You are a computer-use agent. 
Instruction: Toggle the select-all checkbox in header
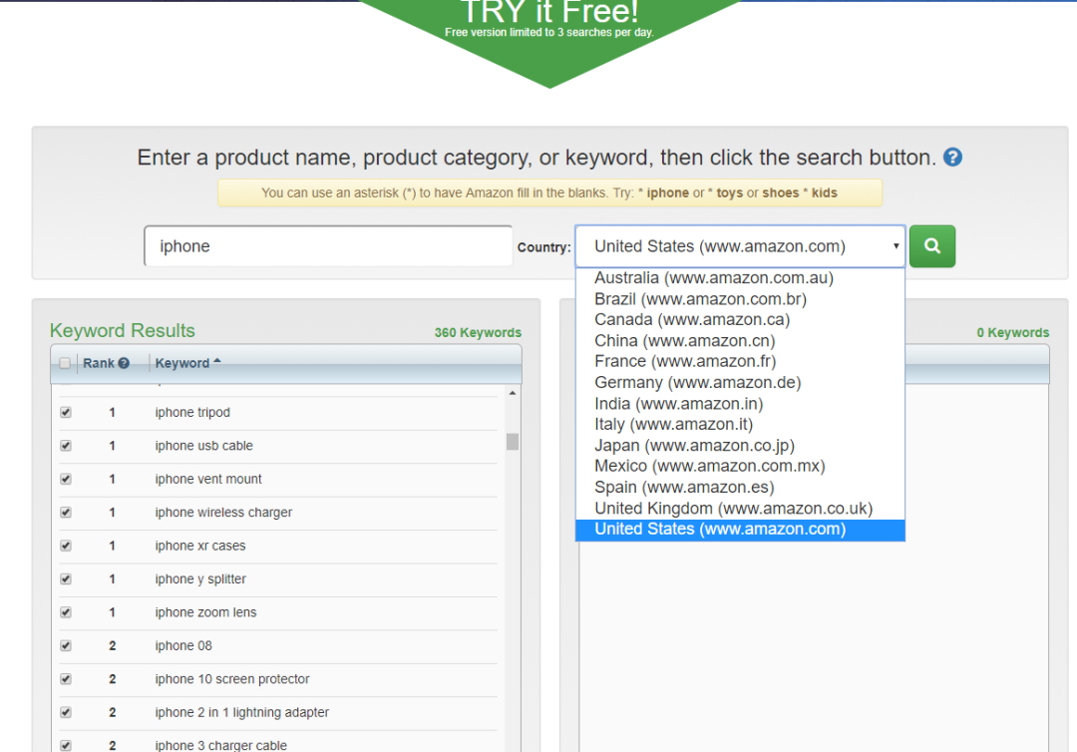point(66,363)
